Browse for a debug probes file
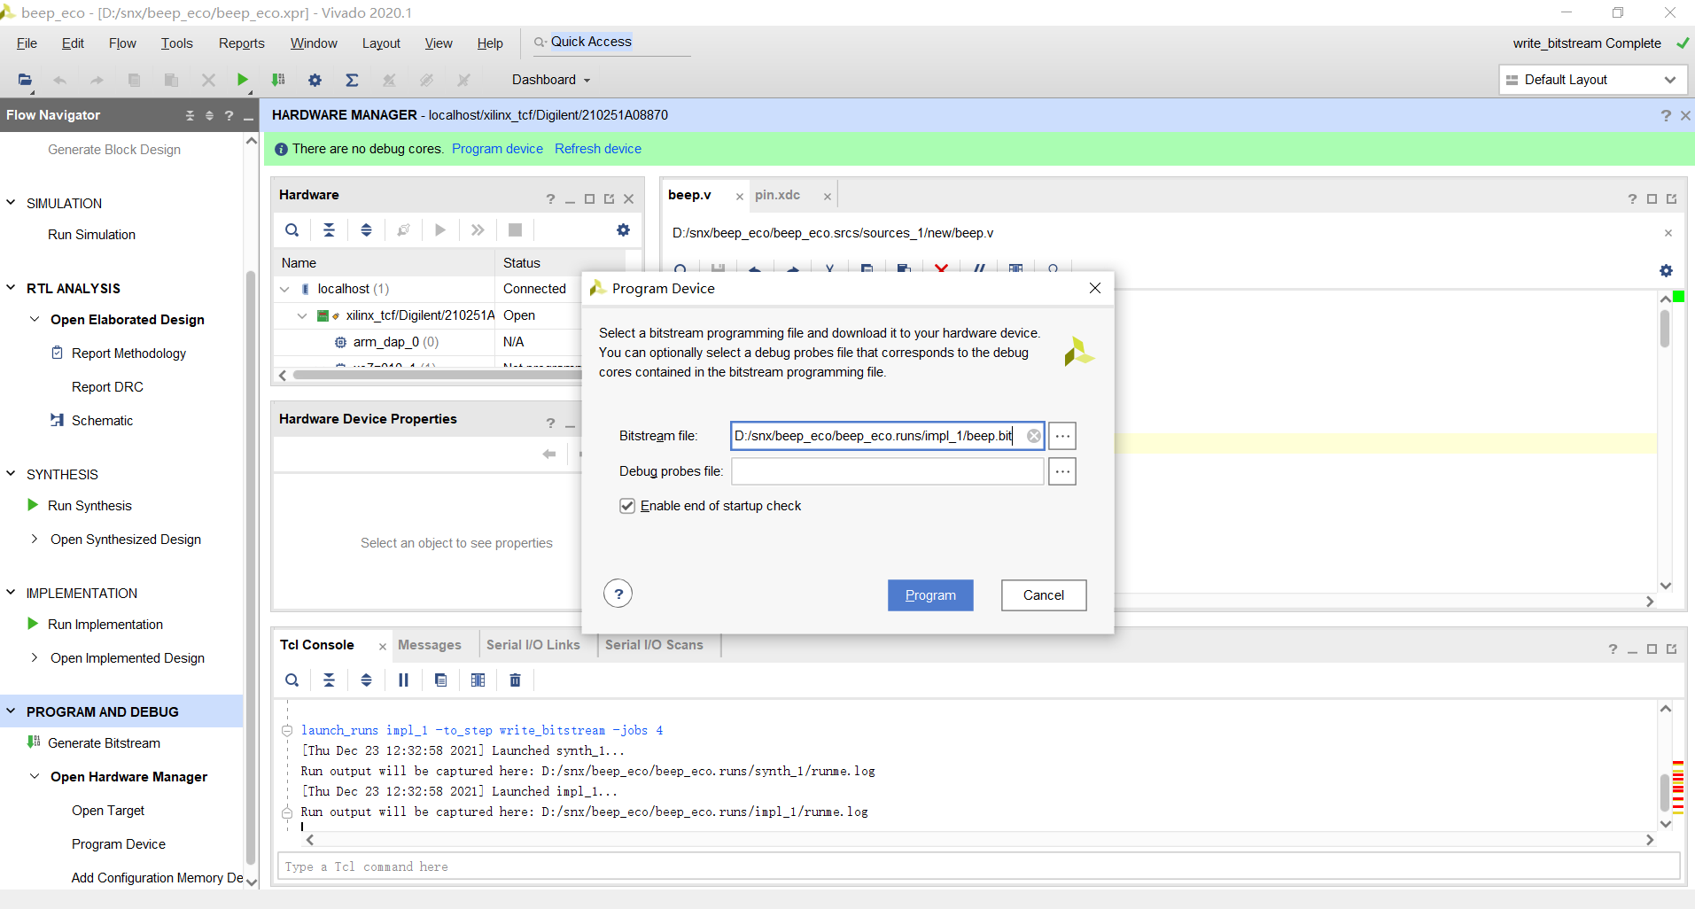The height and width of the screenshot is (909, 1695). [x=1062, y=471]
